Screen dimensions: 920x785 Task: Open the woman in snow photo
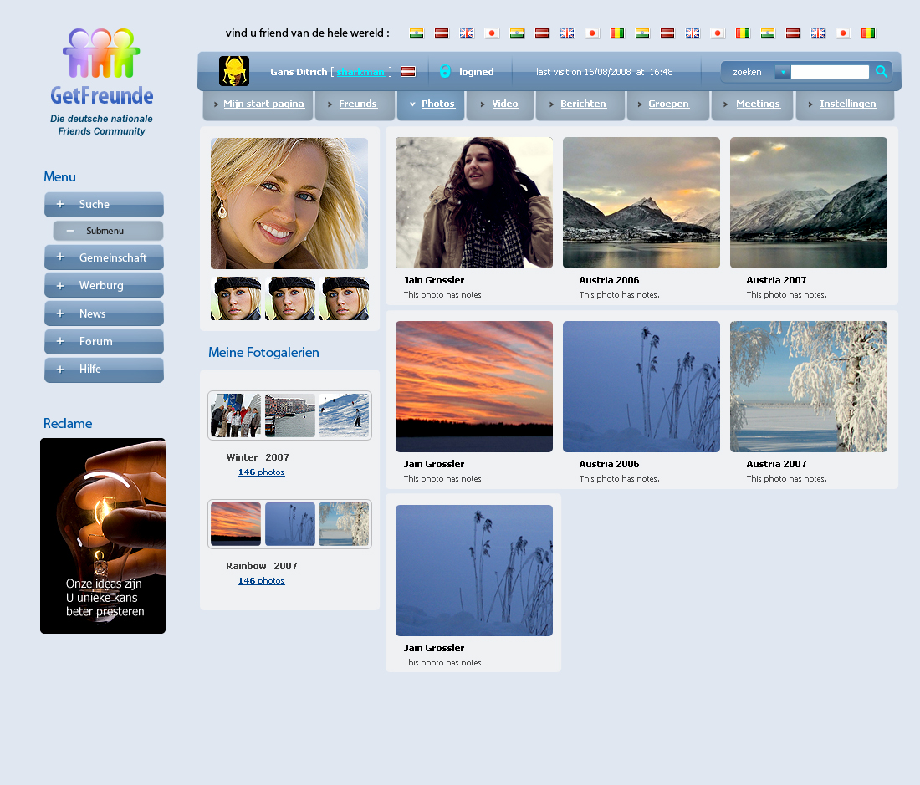[474, 203]
